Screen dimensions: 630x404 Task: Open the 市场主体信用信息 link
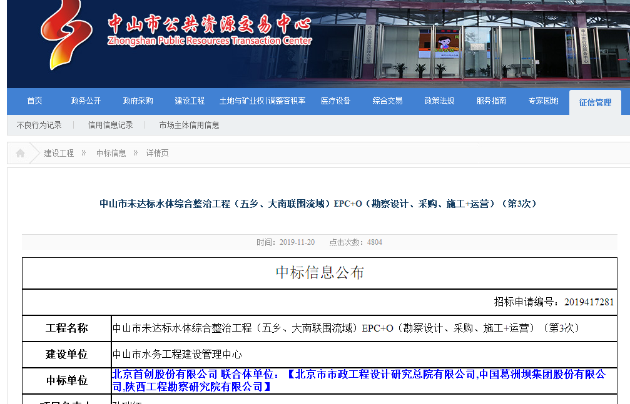[x=189, y=125]
